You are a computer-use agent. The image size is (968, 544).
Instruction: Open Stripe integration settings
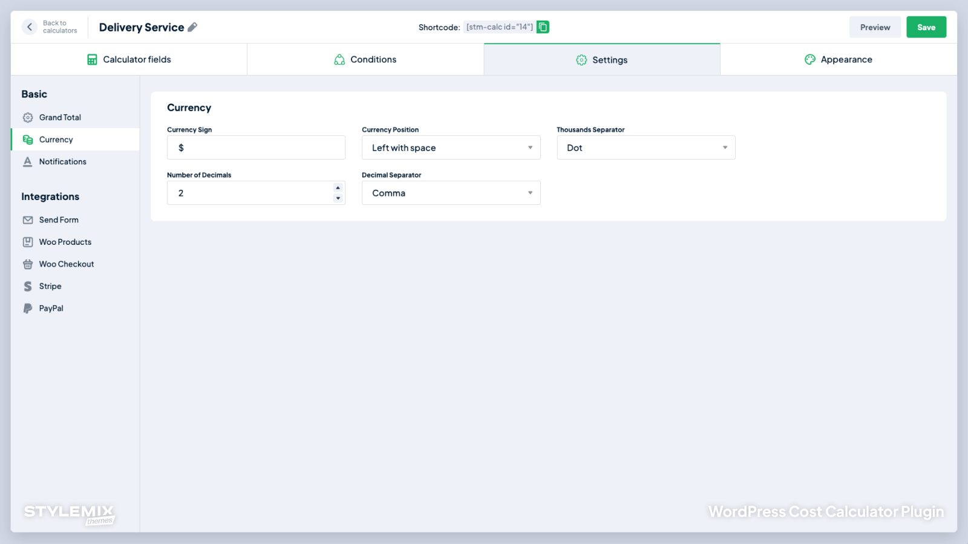click(75, 287)
